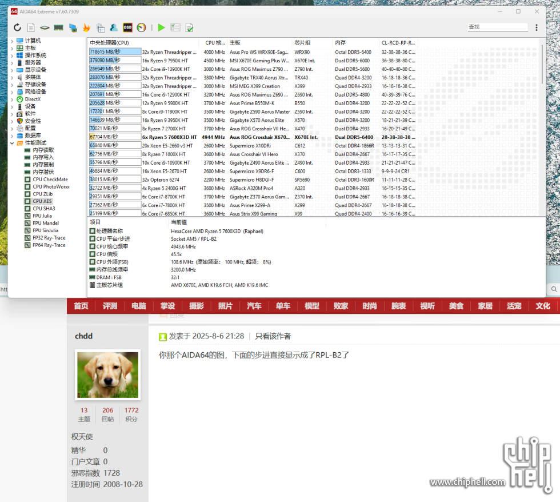
Task: Open the OSD panel icon
Action: tap(127, 27)
